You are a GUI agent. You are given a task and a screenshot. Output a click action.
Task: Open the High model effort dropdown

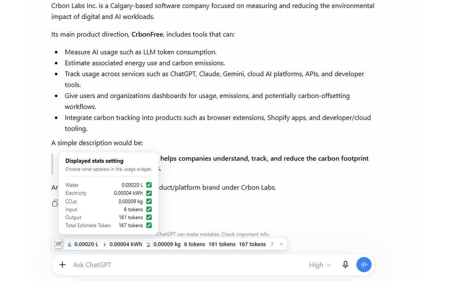click(320, 265)
